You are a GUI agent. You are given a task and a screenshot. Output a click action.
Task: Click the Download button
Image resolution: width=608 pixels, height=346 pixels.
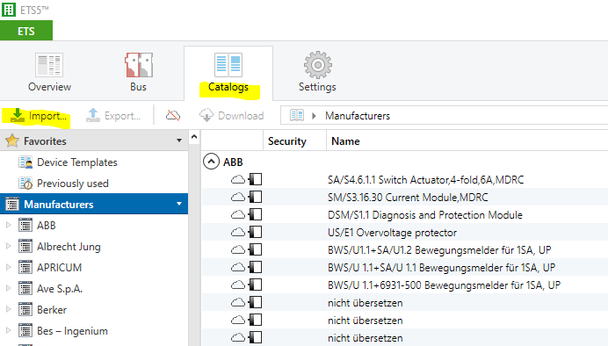point(231,115)
